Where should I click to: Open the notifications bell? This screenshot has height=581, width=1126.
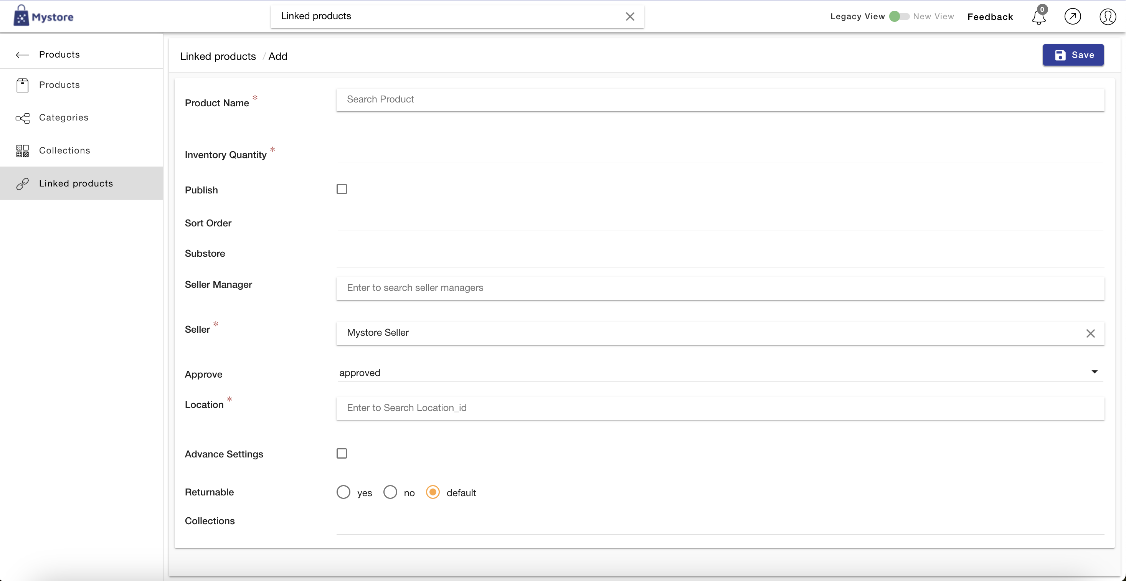click(1039, 17)
